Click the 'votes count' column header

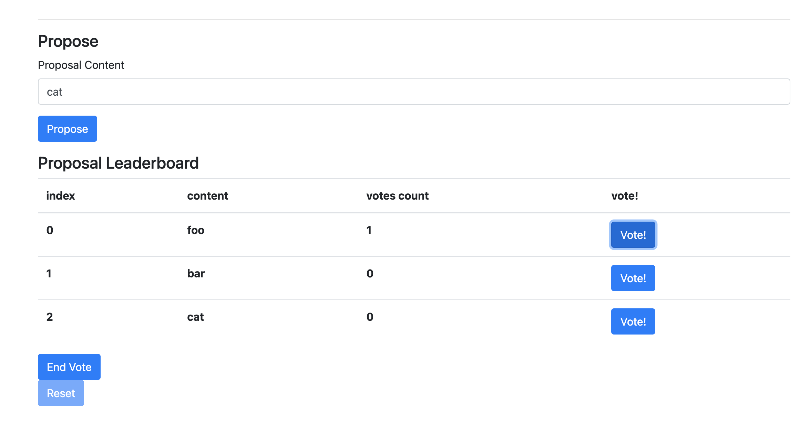pos(397,195)
